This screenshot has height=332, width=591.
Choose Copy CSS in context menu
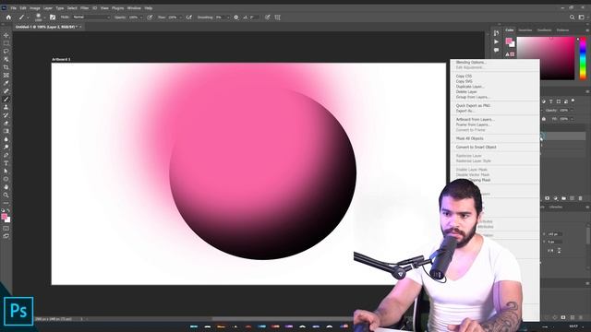coord(464,76)
